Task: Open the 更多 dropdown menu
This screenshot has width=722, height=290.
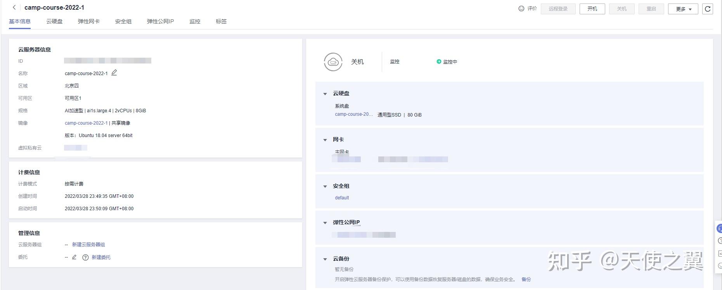Action: 683,9
